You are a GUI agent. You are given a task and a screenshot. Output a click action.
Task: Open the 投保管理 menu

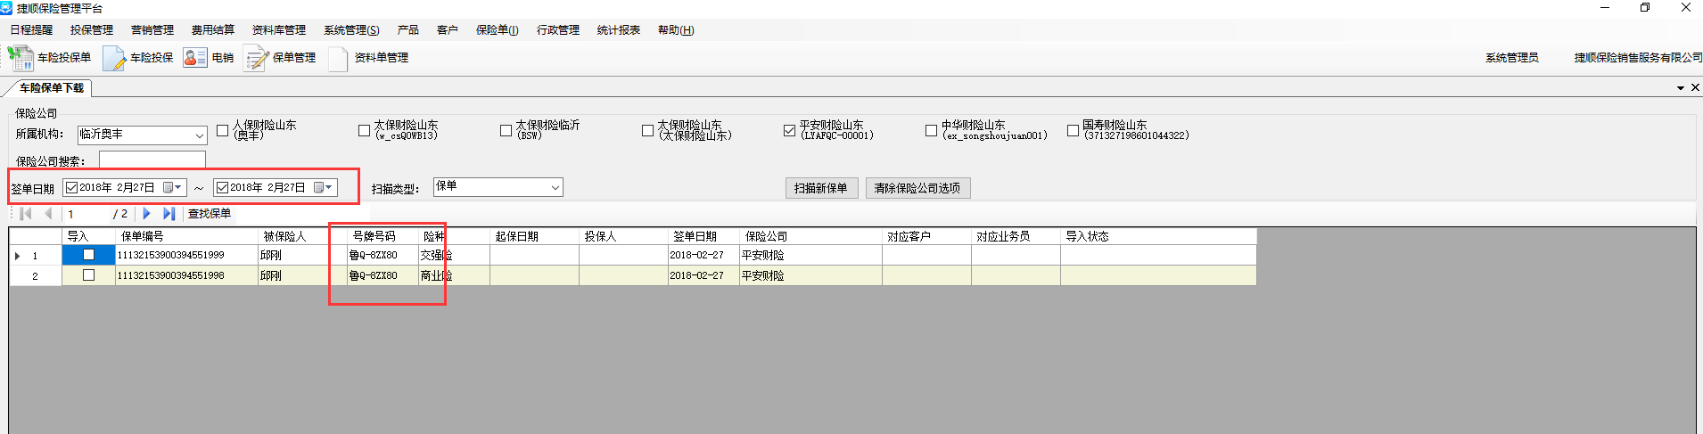click(92, 30)
